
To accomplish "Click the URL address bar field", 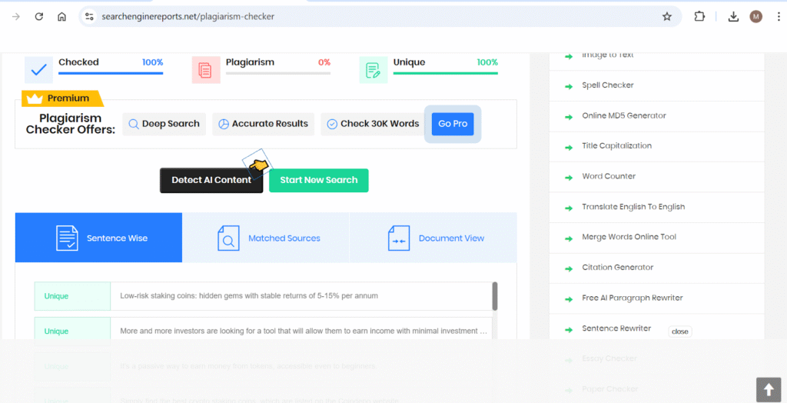I will point(369,16).
